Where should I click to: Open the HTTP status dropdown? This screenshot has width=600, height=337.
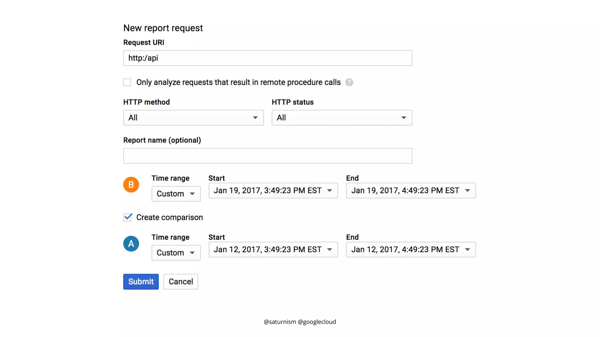pos(342,118)
